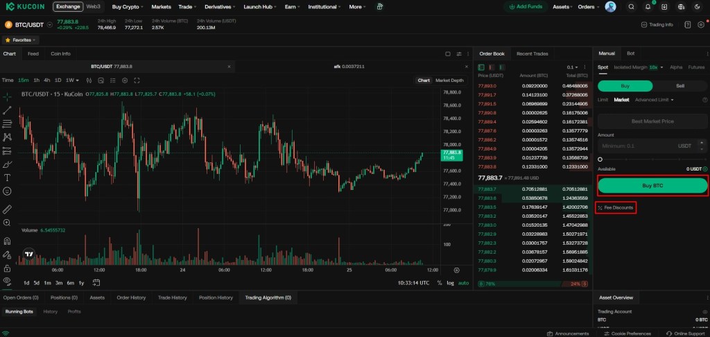Toggle magnet mode on chart
710x337 pixels.
pos(7,241)
